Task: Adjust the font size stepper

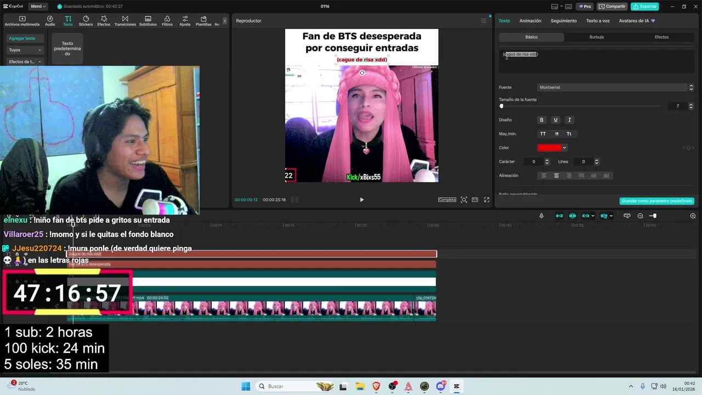Action: pyautogui.click(x=691, y=106)
